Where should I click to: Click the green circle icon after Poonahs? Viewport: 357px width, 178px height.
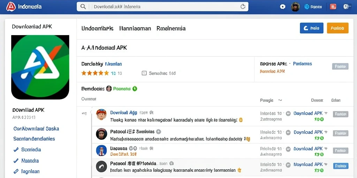[x=135, y=89]
